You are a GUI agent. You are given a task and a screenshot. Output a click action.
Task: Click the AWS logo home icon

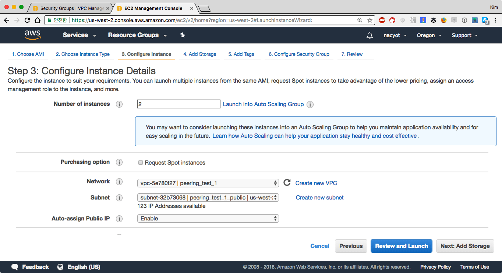[x=32, y=35]
